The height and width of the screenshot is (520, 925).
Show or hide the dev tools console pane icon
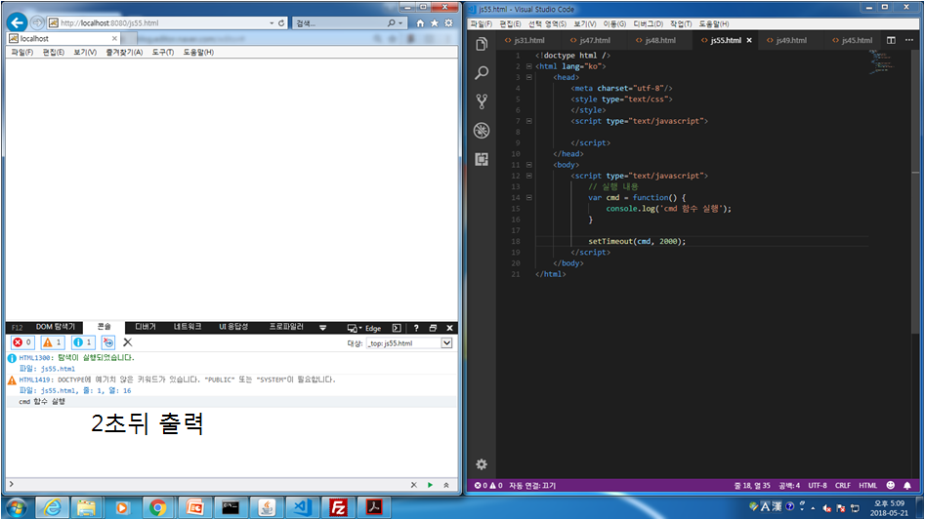click(x=397, y=328)
